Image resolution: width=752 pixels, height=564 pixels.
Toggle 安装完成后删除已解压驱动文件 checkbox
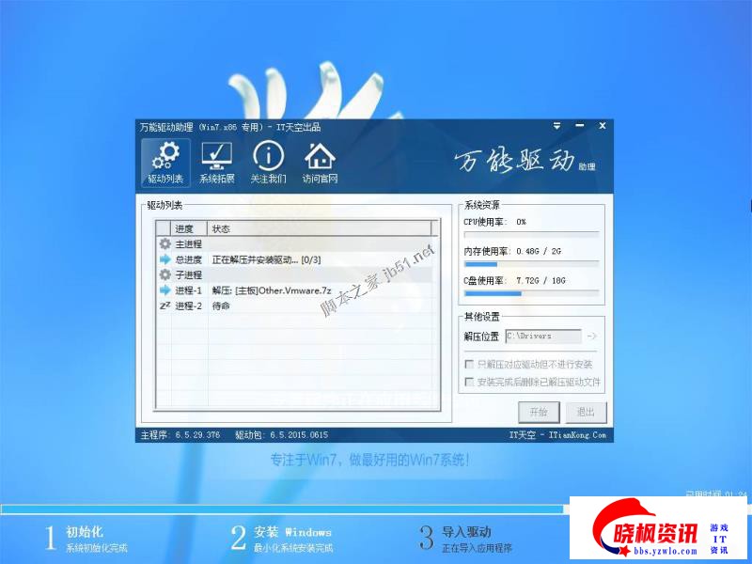(469, 382)
